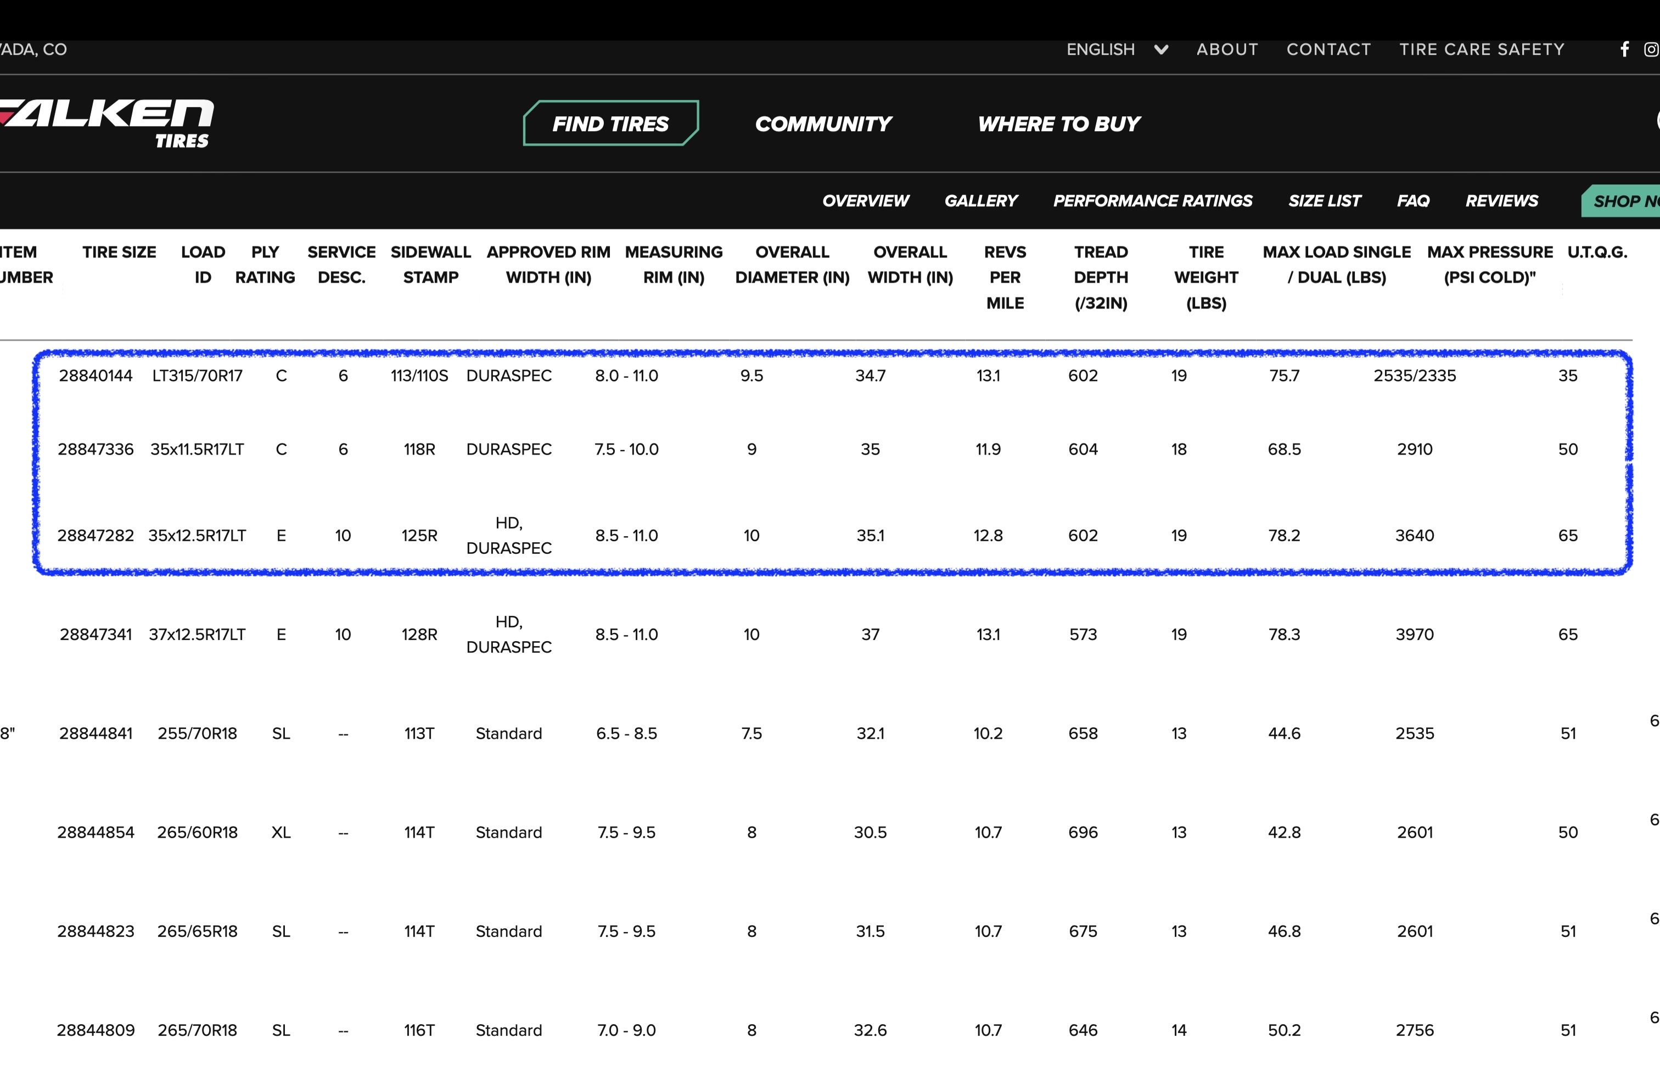Click the U.T.Q.G. column header
Image resolution: width=1660 pixels, height=1078 pixels.
(x=1597, y=252)
